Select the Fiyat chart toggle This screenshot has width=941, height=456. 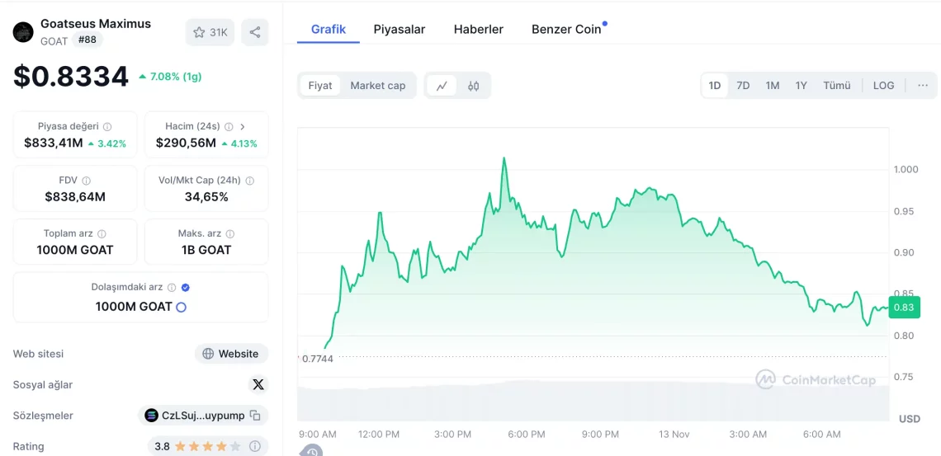tap(320, 86)
